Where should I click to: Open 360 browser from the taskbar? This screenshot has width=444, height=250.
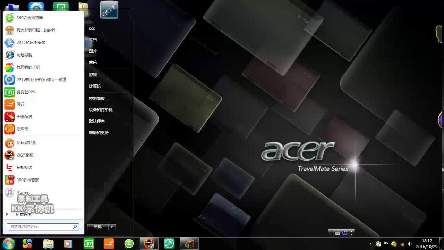(x=129, y=244)
